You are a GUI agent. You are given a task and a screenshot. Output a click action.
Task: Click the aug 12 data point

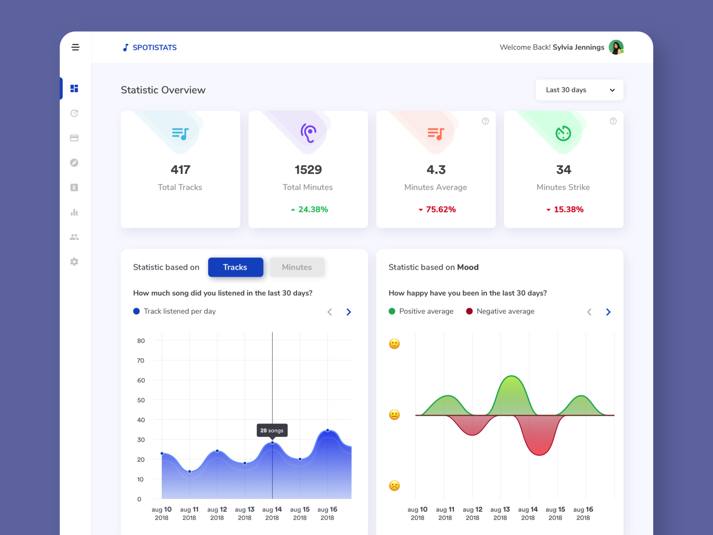click(217, 451)
